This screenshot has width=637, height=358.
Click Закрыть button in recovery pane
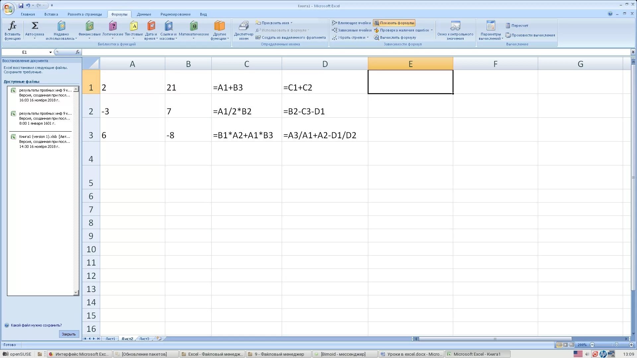click(69, 334)
